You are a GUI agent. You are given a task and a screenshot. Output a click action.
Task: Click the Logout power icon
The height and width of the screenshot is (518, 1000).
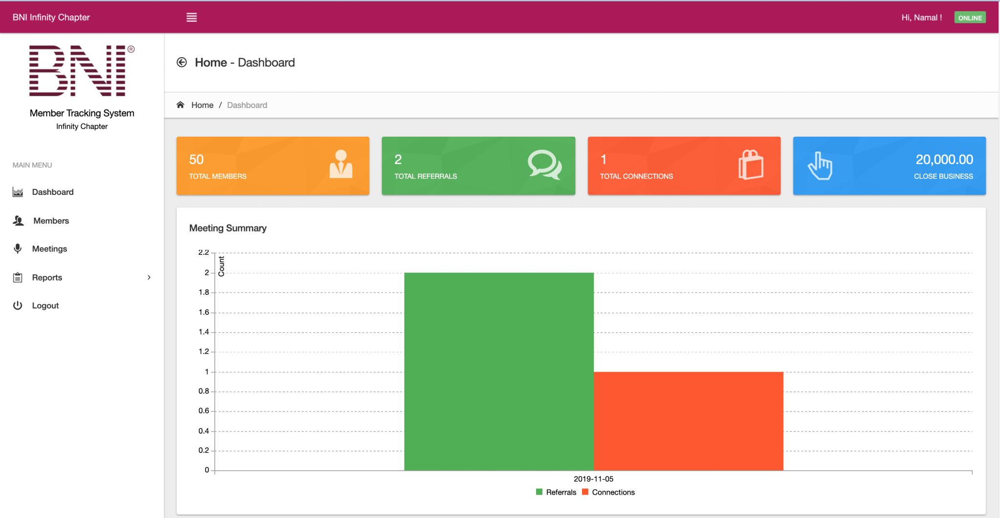[18, 306]
